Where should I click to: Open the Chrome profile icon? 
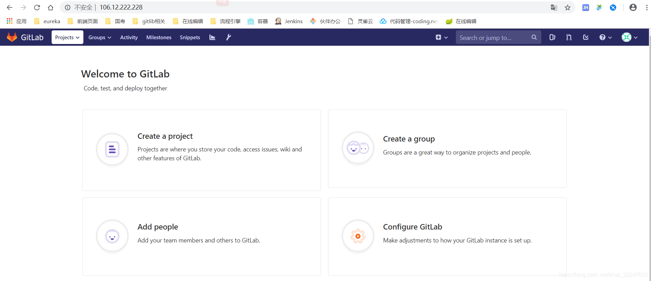[x=633, y=8]
